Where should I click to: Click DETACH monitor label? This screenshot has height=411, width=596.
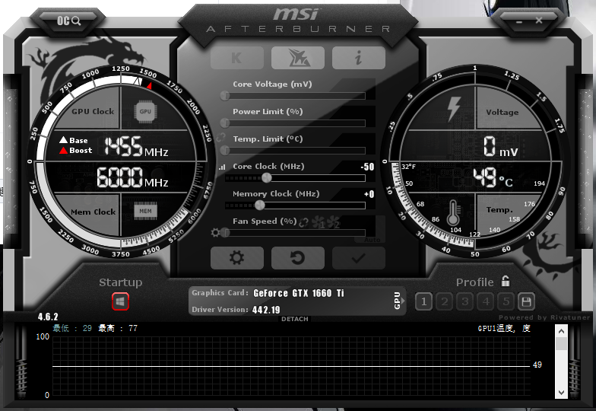(295, 319)
